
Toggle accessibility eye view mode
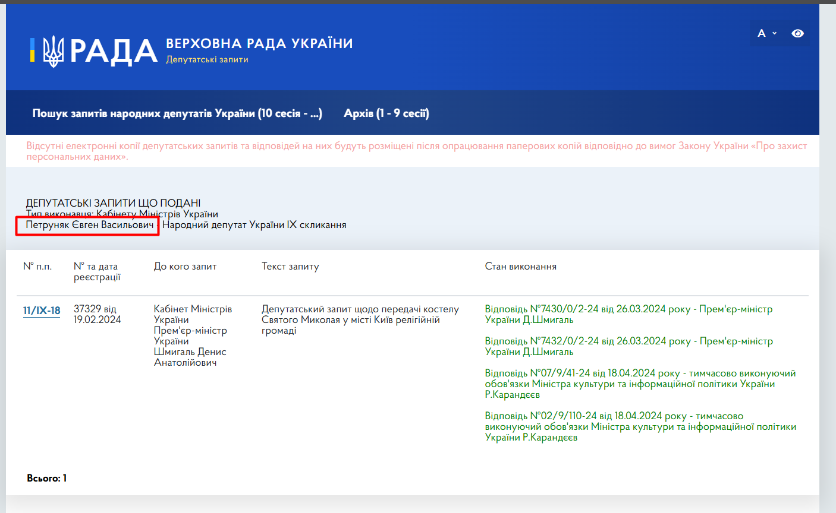797,33
